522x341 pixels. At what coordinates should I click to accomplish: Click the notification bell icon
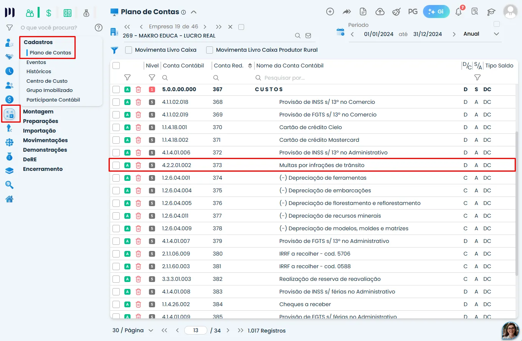click(458, 11)
